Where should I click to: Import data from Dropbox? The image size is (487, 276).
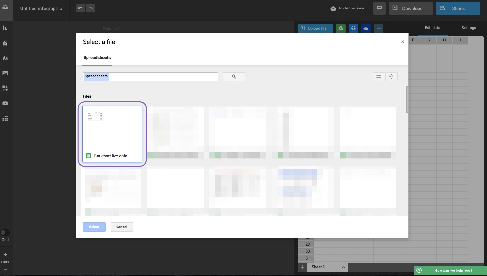[353, 28]
